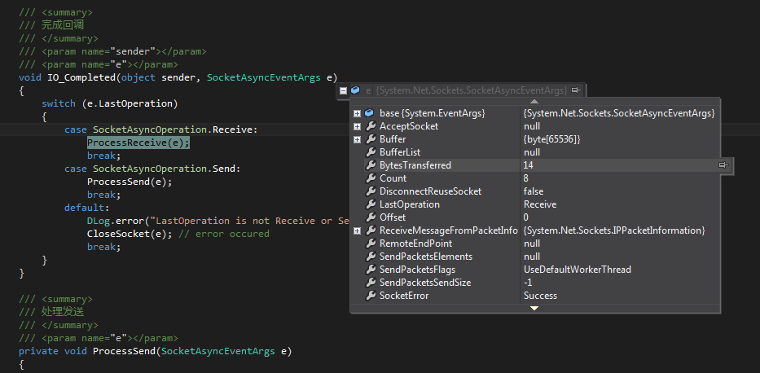Click the type name in the datatip header
This screenshot has height=373, width=760.
point(472,90)
